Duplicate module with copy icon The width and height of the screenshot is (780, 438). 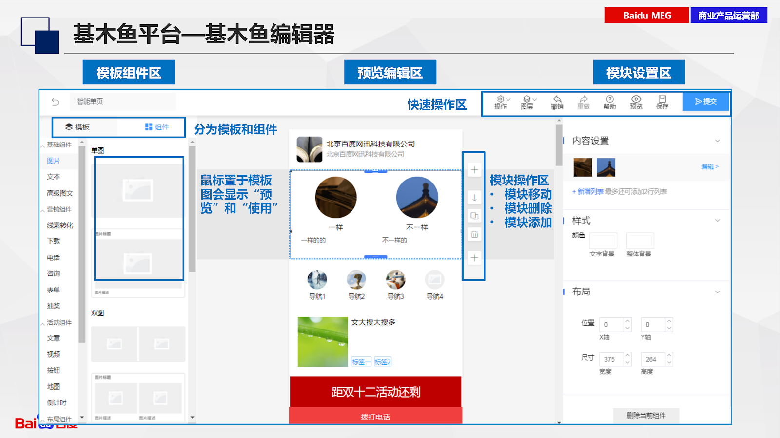(474, 216)
